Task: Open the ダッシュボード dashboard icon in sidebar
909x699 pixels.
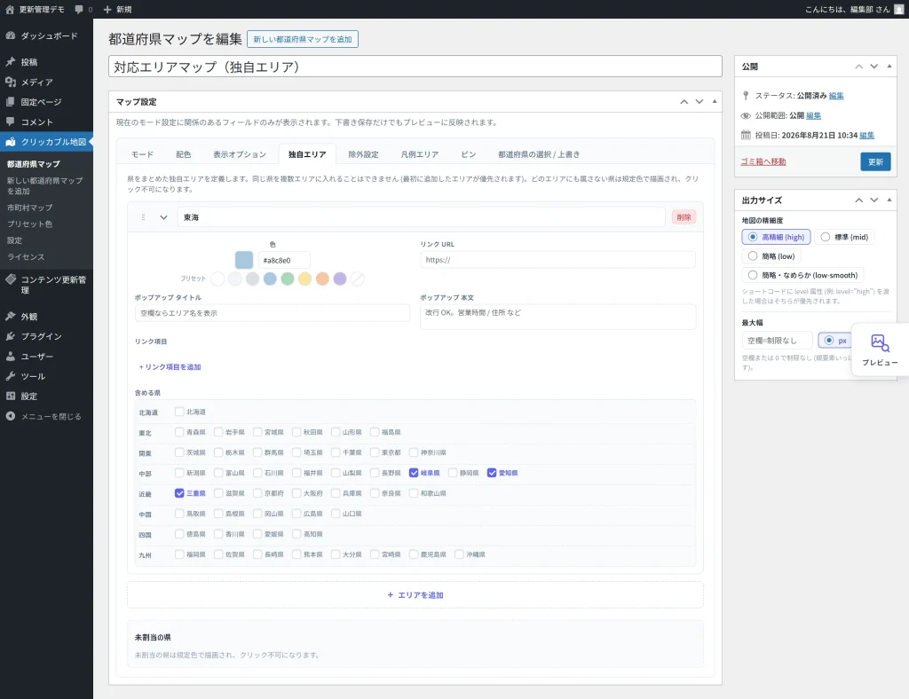Action: click(x=11, y=35)
